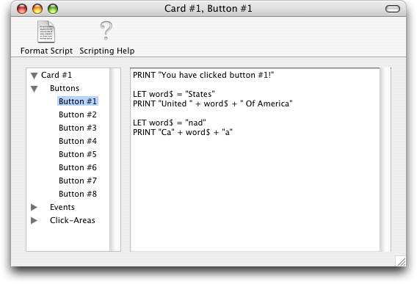The width and height of the screenshot is (417, 284).
Task: Click the Events tree label
Action: pyautogui.click(x=62, y=207)
